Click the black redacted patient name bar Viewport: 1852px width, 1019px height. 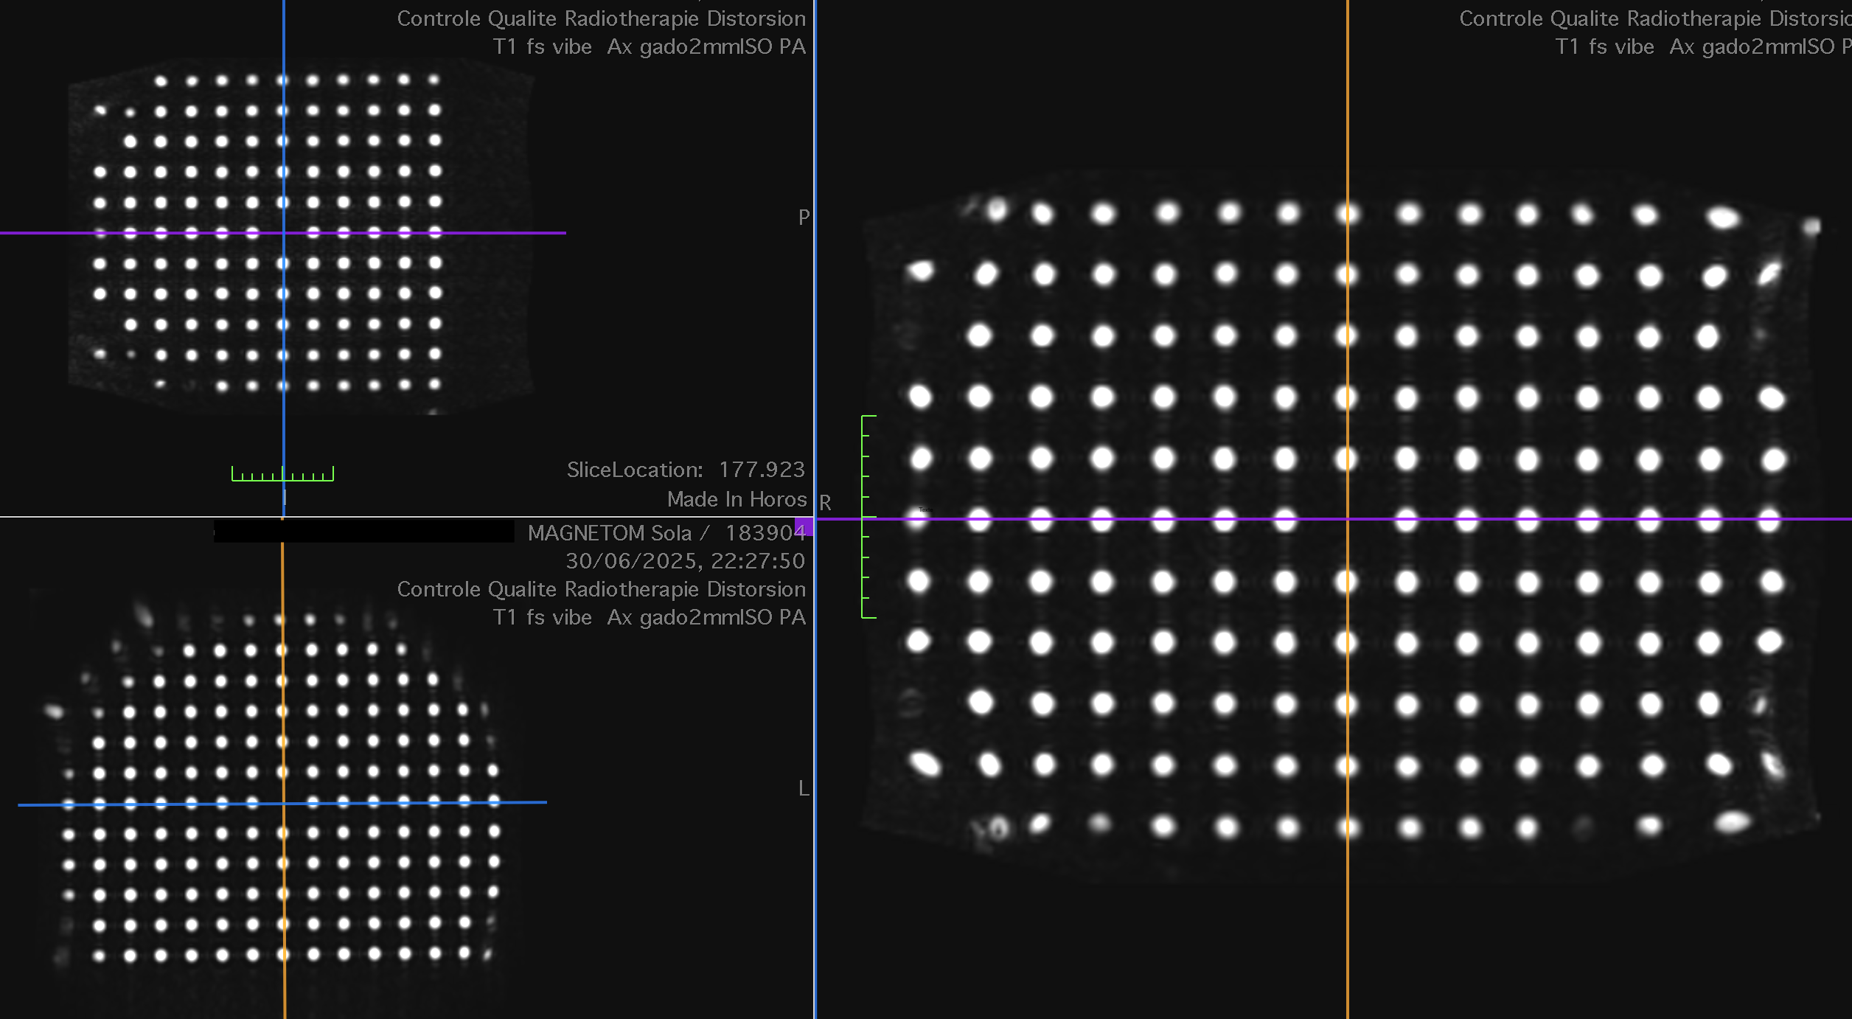363,531
